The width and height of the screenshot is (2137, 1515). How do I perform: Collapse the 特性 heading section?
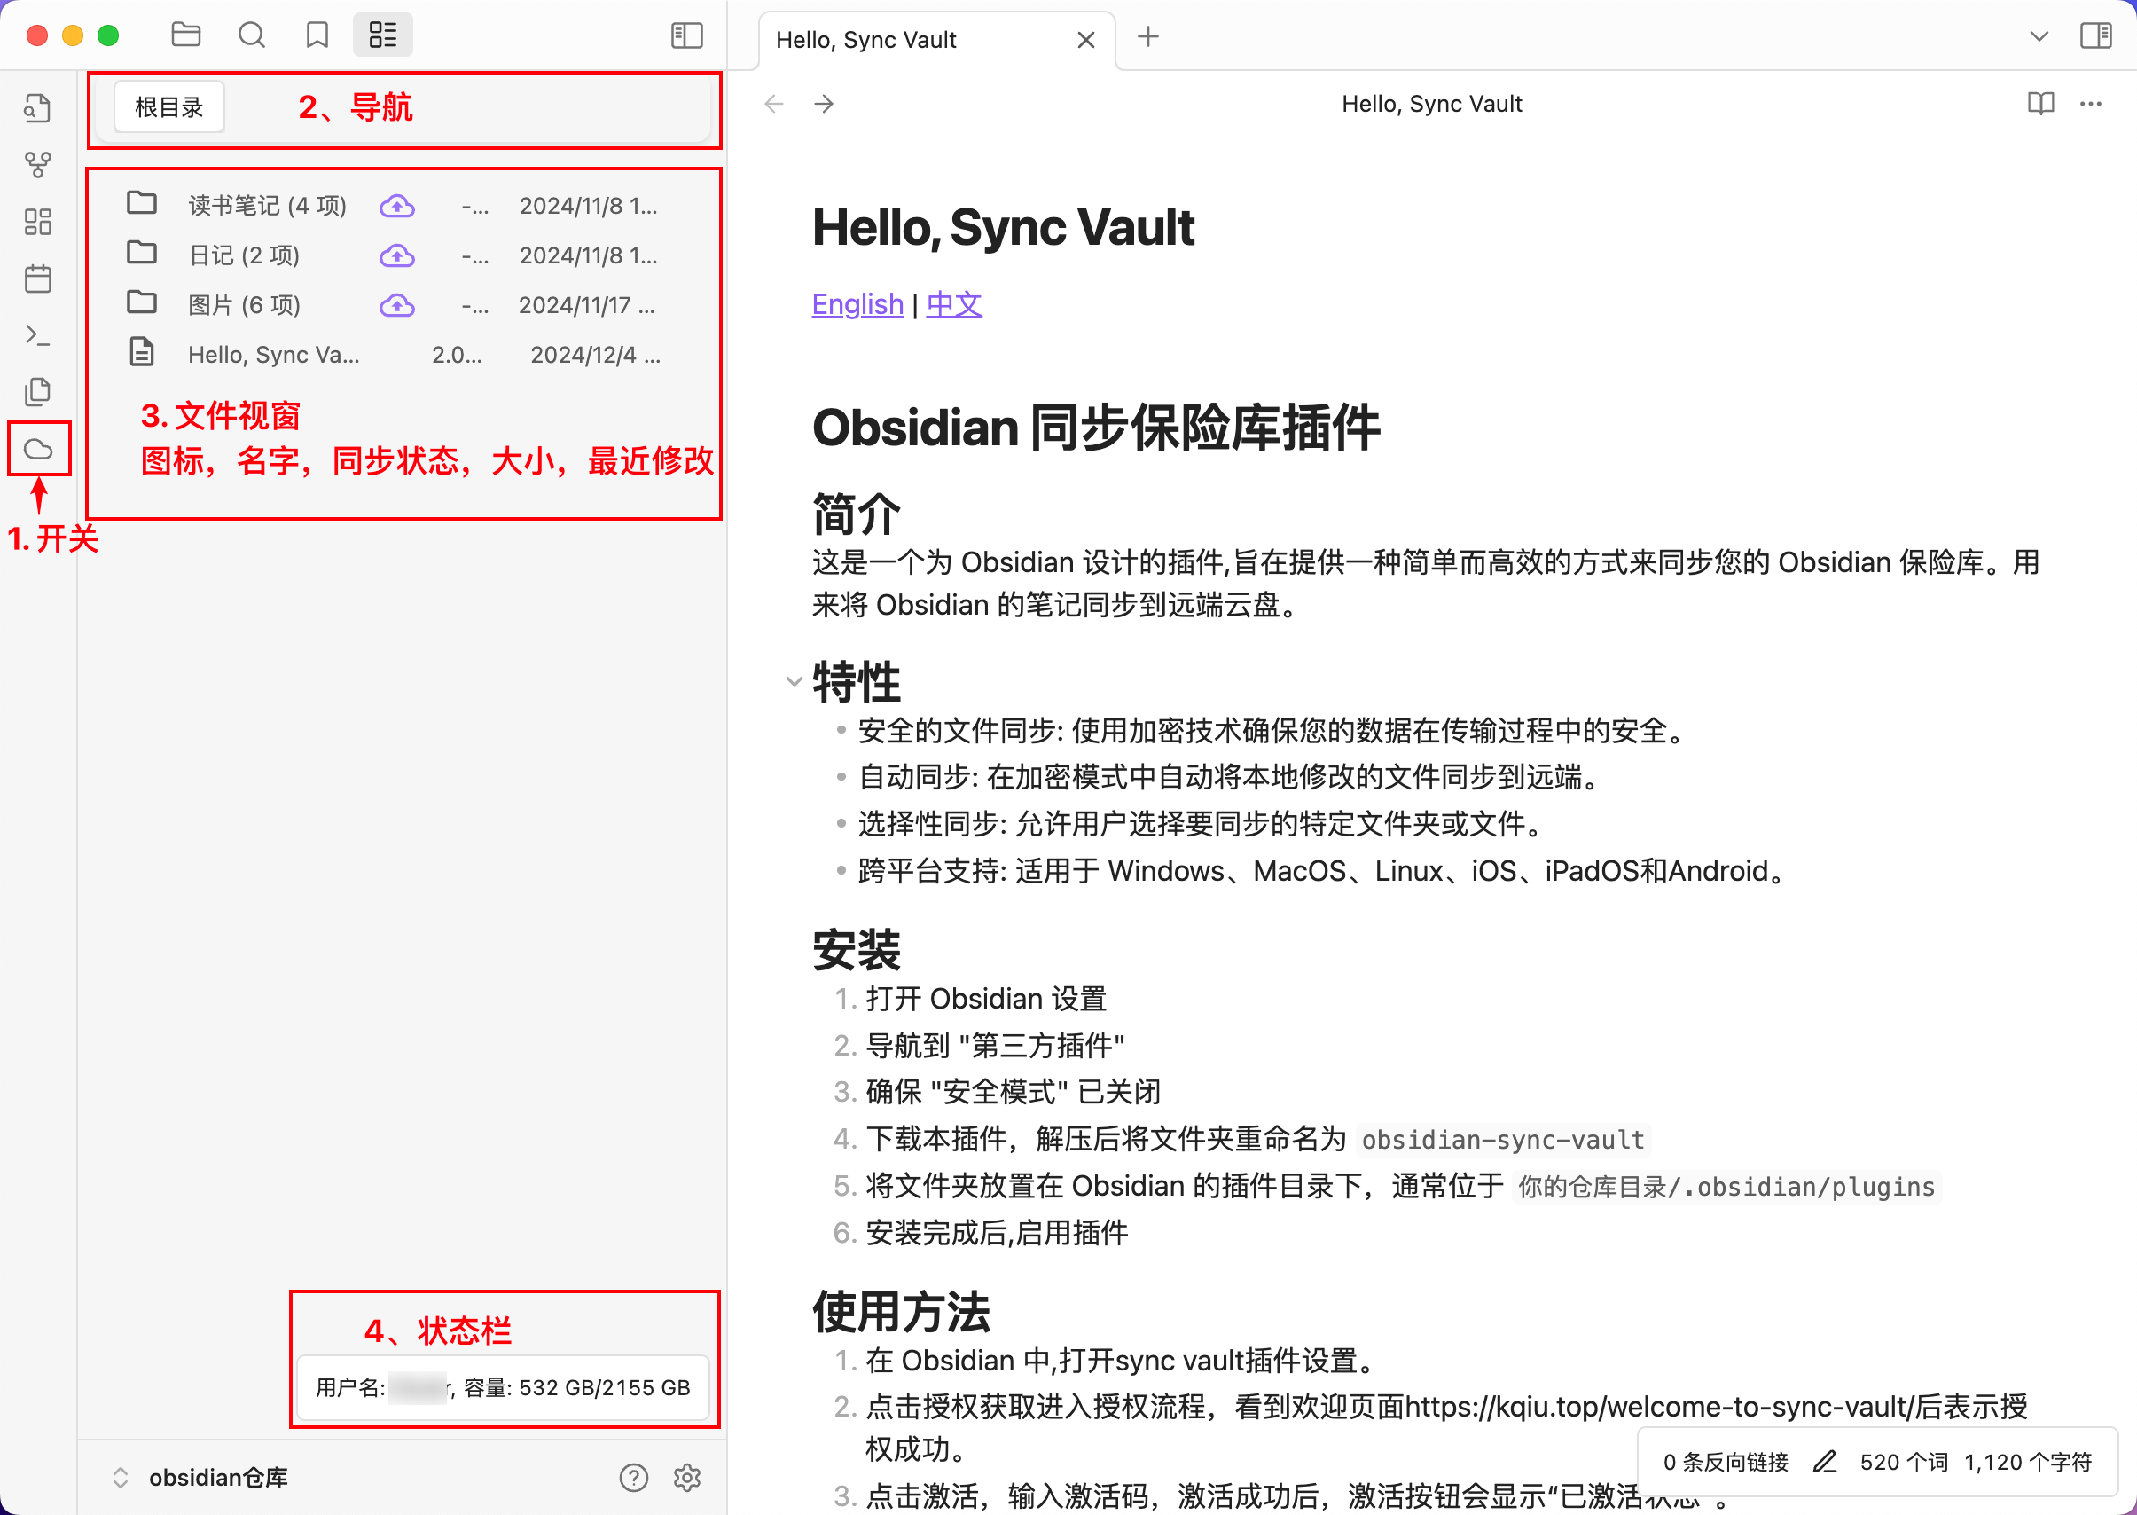tap(794, 681)
